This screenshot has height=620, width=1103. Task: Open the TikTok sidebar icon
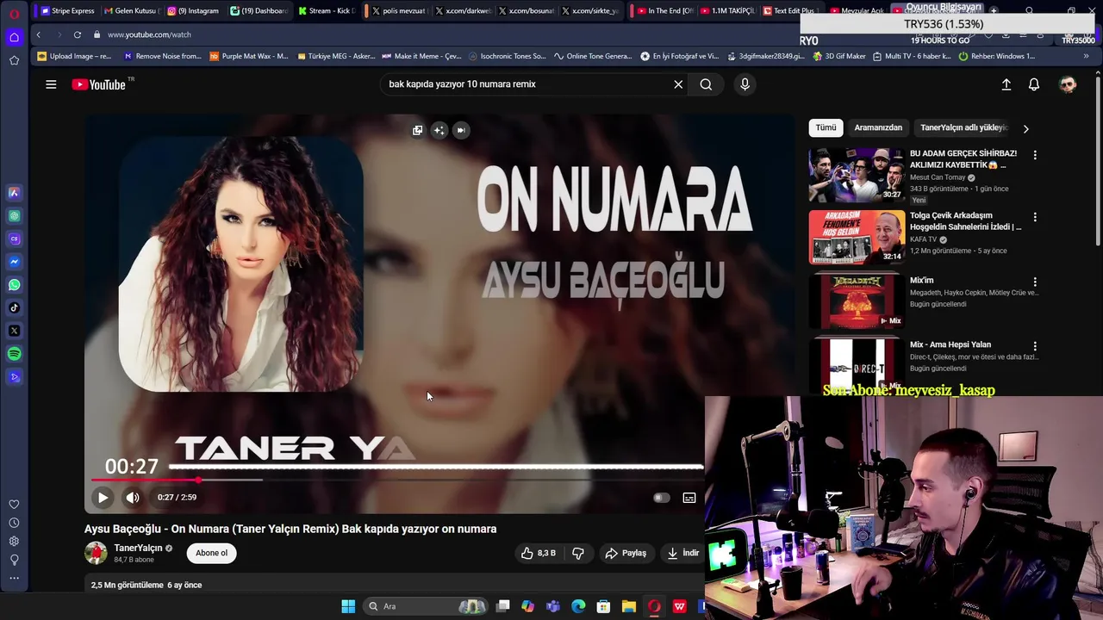(x=14, y=307)
